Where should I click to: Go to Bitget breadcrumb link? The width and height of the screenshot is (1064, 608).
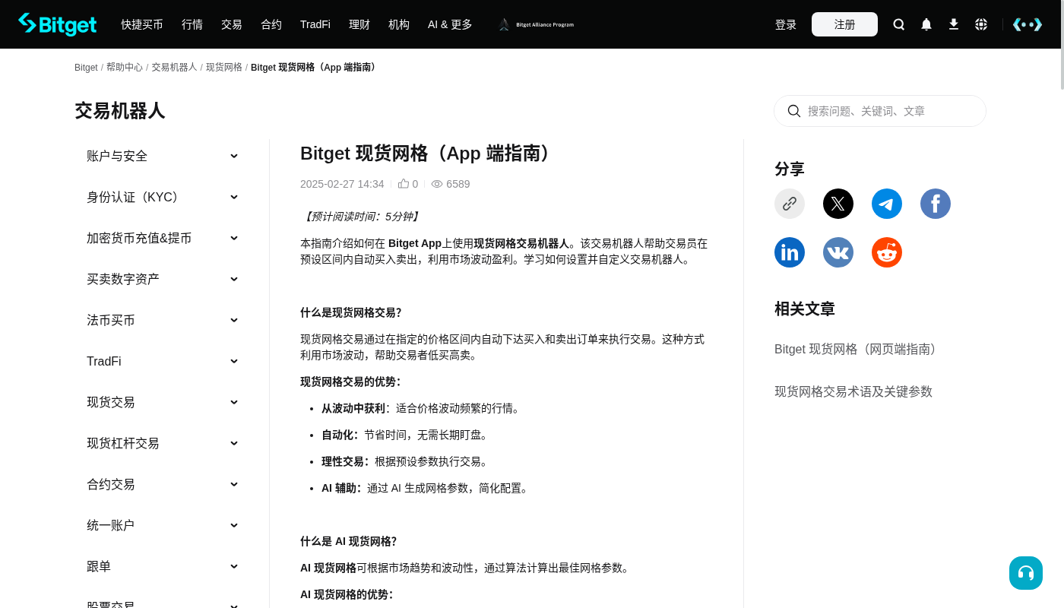[86, 68]
